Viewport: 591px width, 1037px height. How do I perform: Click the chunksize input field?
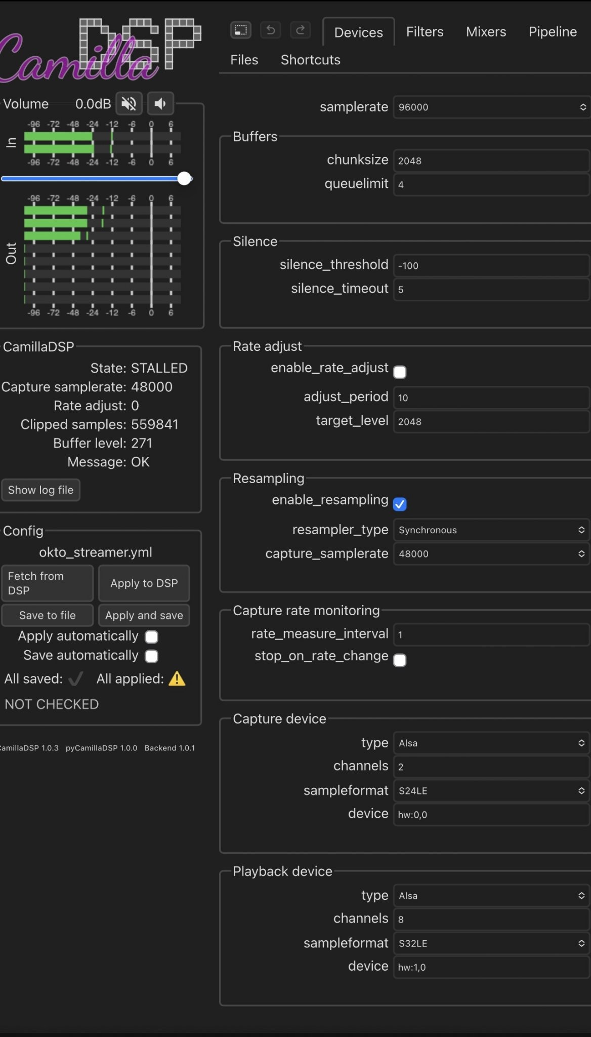click(x=491, y=161)
